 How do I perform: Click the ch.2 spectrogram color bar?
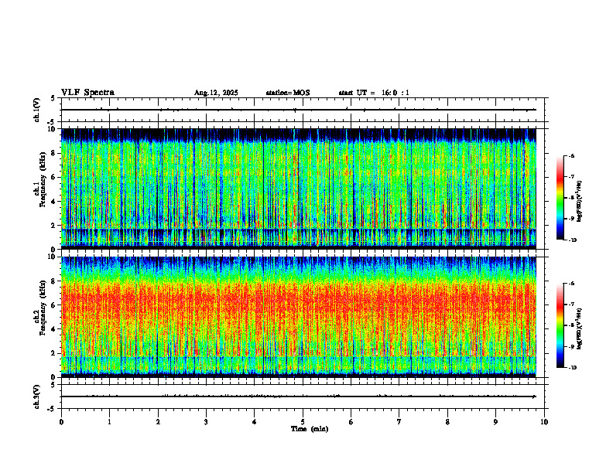click(560, 325)
